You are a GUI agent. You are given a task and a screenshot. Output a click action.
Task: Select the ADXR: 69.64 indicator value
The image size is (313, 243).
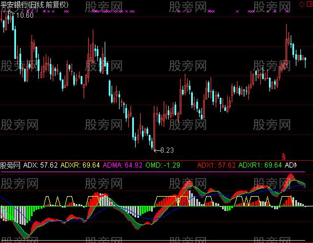pyautogui.click(x=80, y=165)
